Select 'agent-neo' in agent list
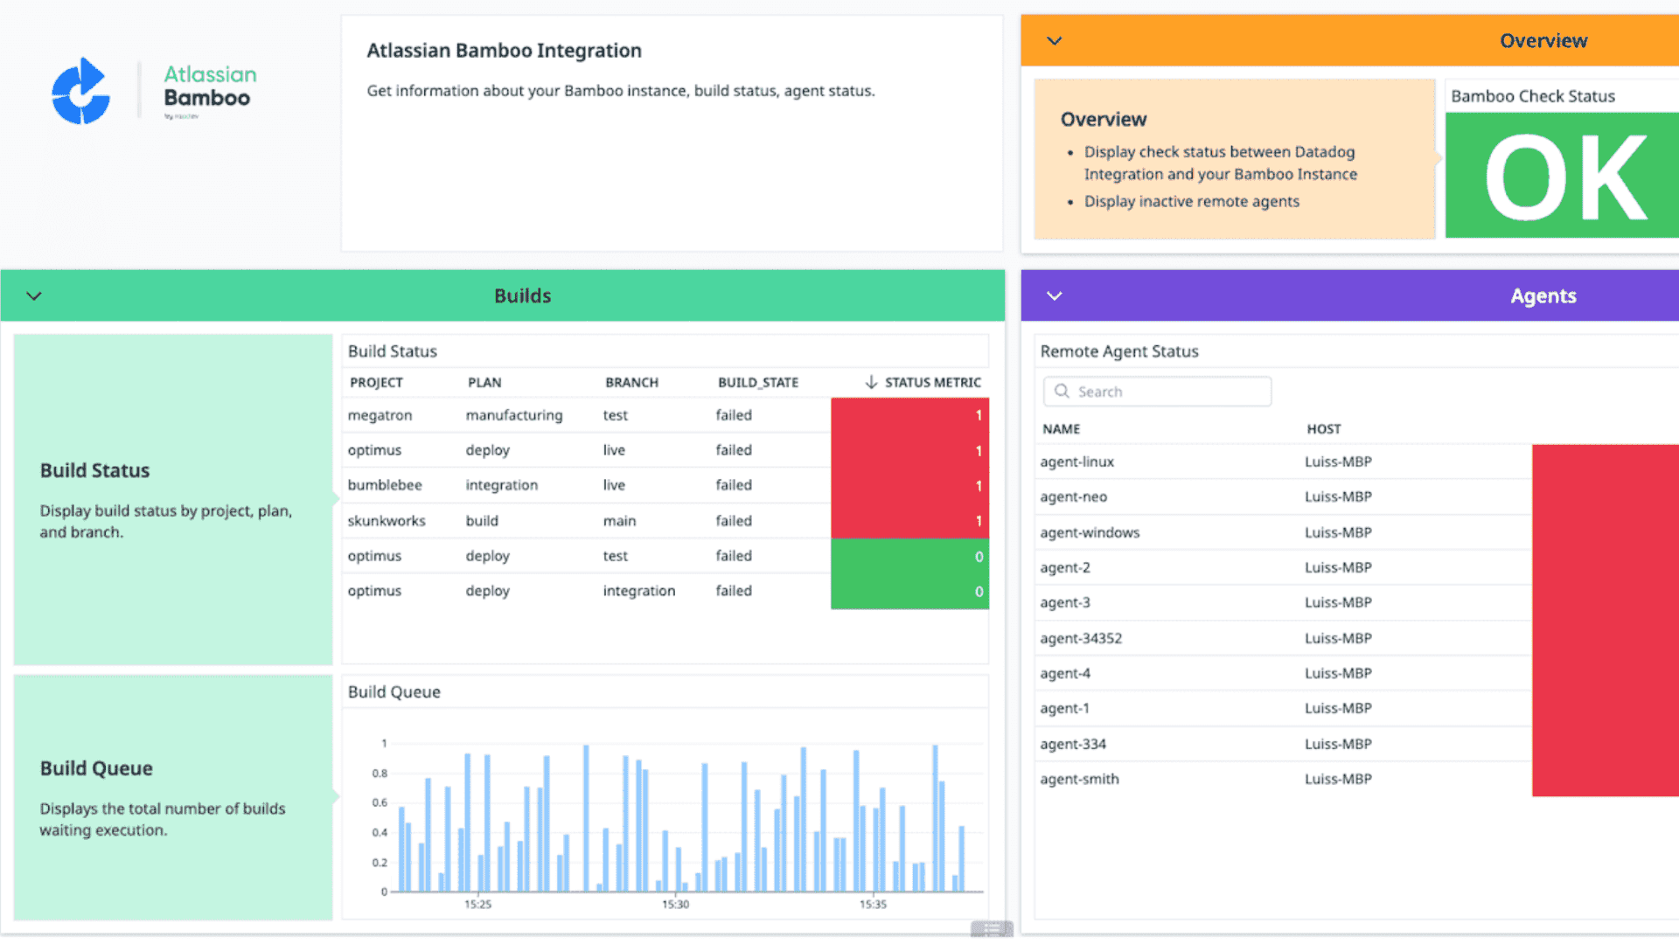This screenshot has height=944, width=1679. click(x=1073, y=496)
